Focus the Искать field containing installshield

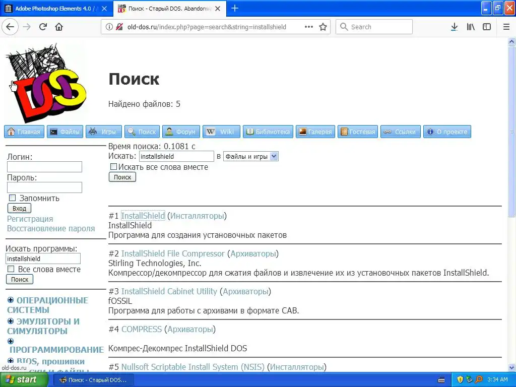[177, 156]
